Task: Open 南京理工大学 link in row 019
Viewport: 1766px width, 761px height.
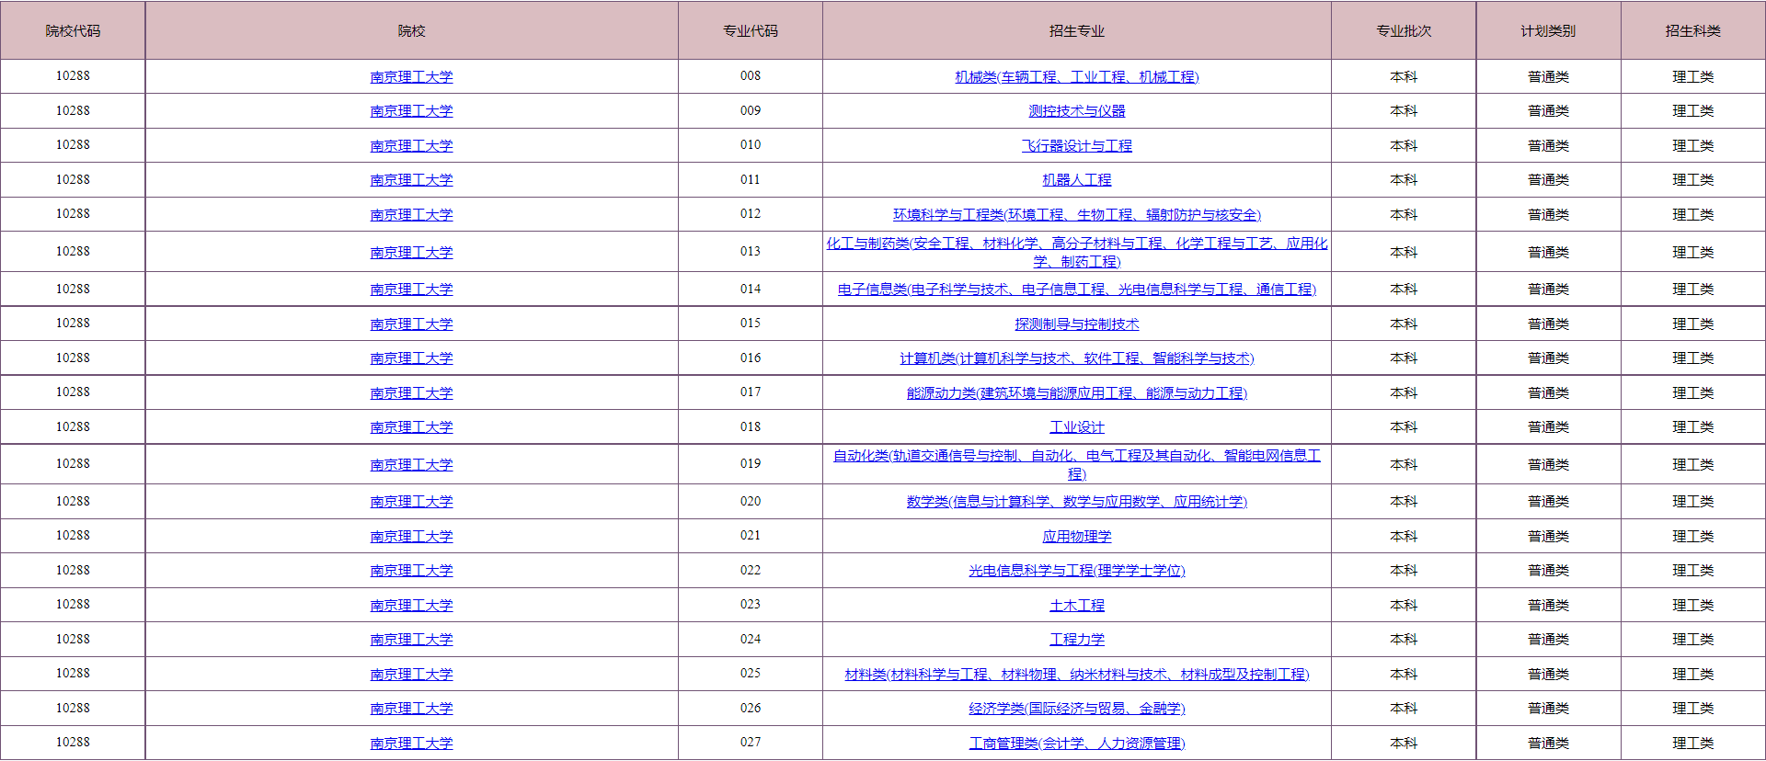Action: click(x=411, y=465)
